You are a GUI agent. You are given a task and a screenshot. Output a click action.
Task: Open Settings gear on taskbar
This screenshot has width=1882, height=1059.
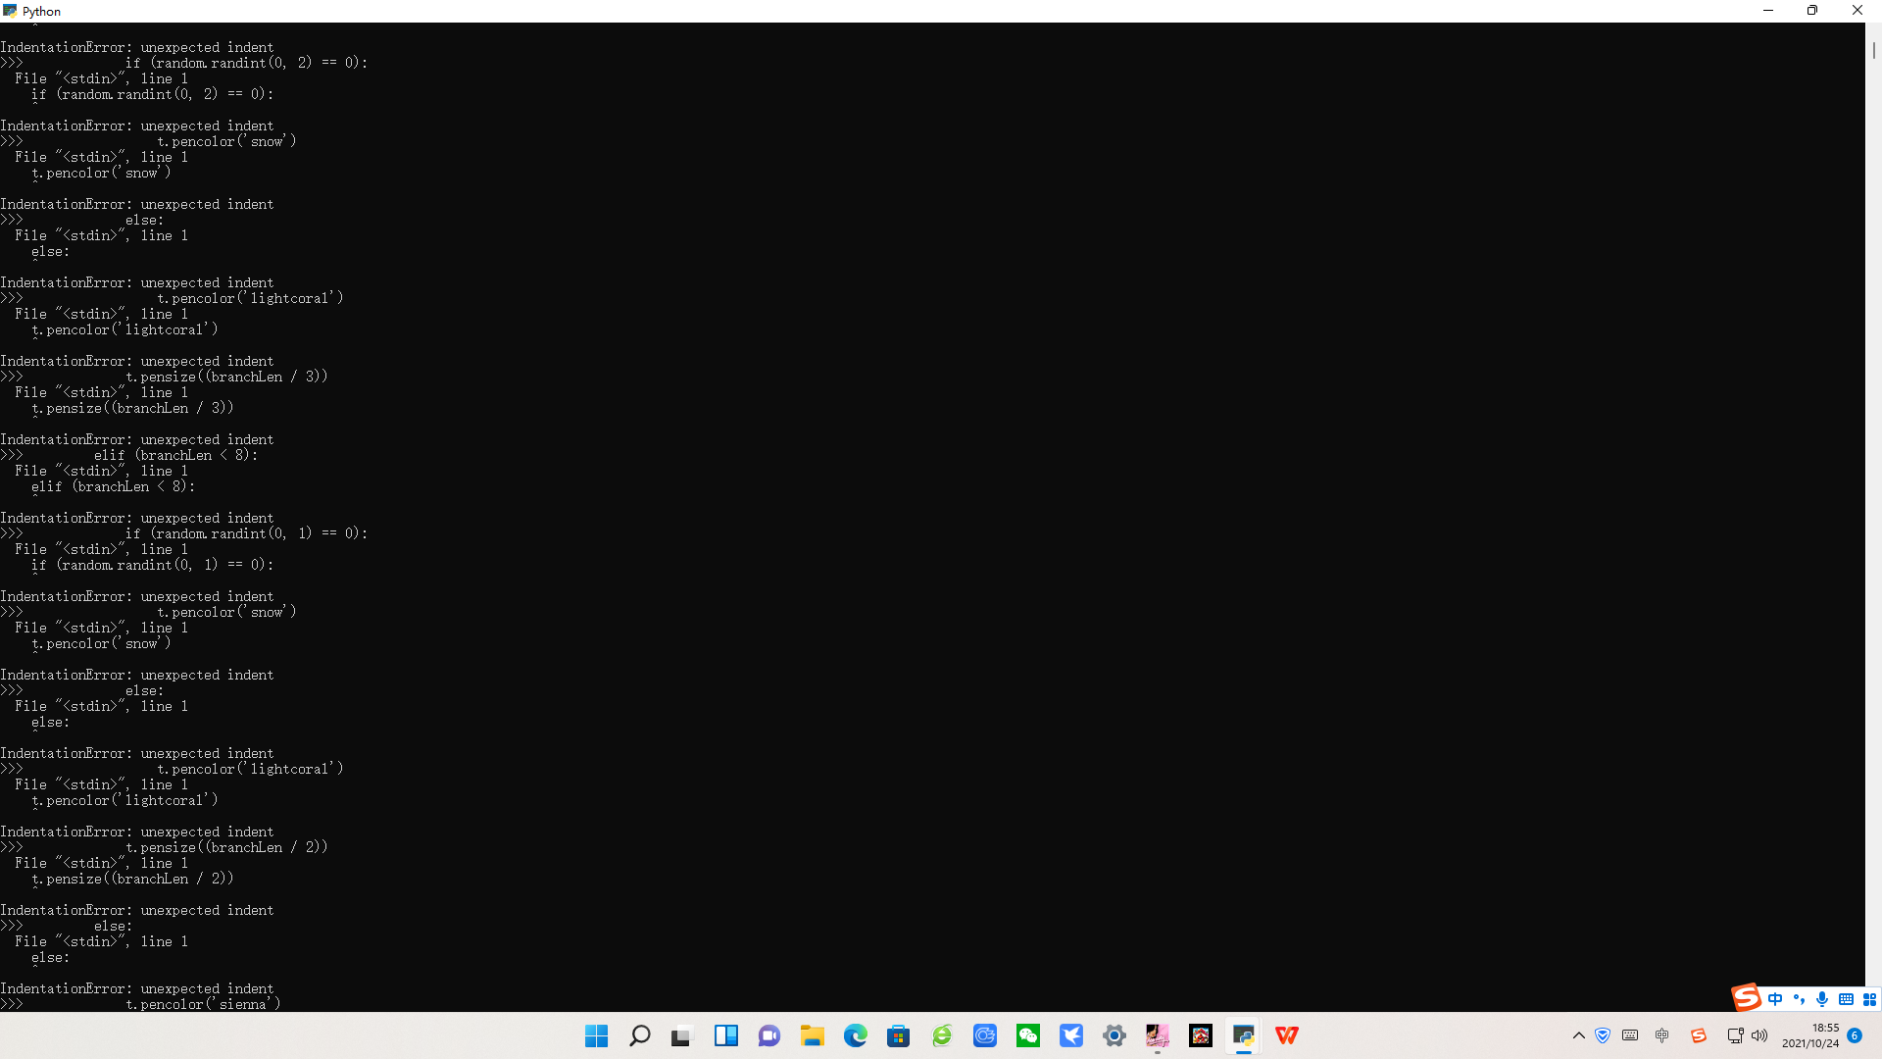tap(1114, 1035)
